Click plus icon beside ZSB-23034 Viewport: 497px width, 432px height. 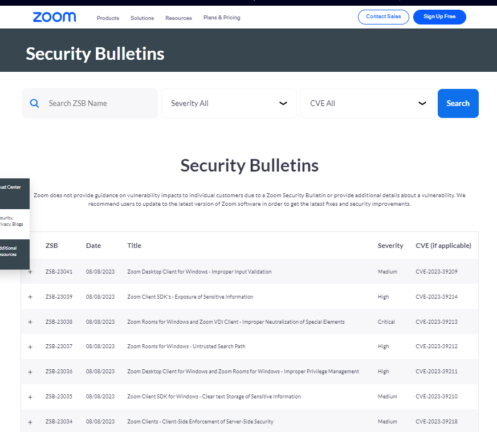pos(30,422)
